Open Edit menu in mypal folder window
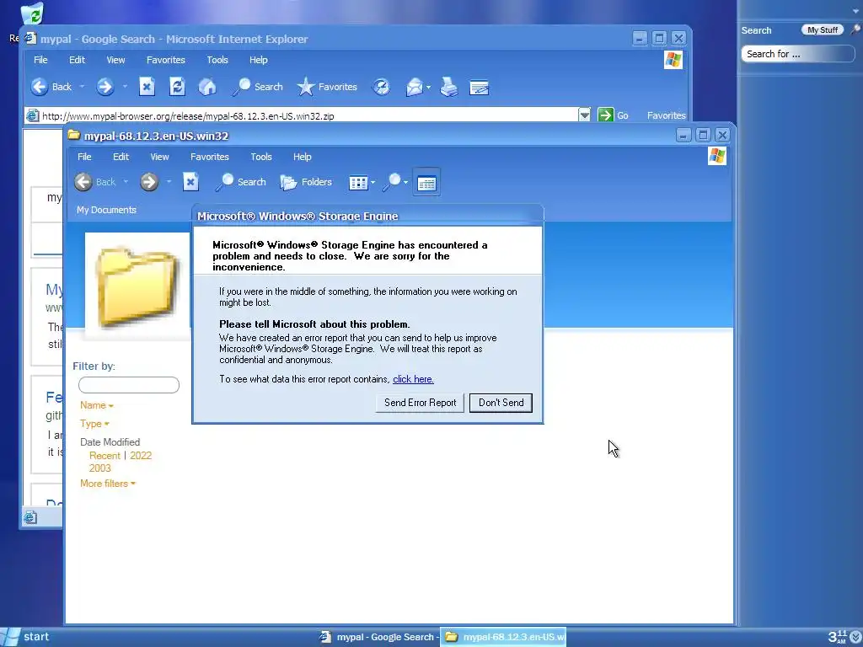 [121, 157]
